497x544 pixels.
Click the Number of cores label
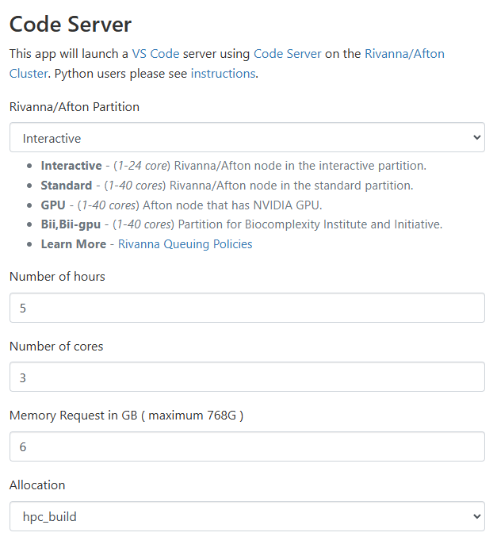click(x=56, y=346)
